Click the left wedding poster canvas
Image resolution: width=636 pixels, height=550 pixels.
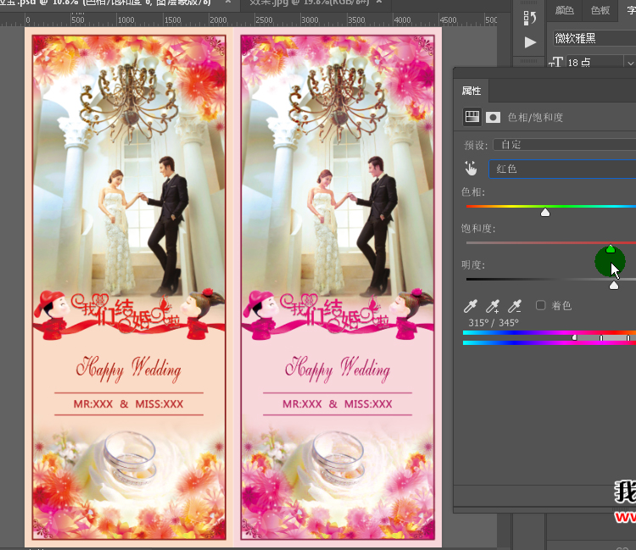coord(129,287)
